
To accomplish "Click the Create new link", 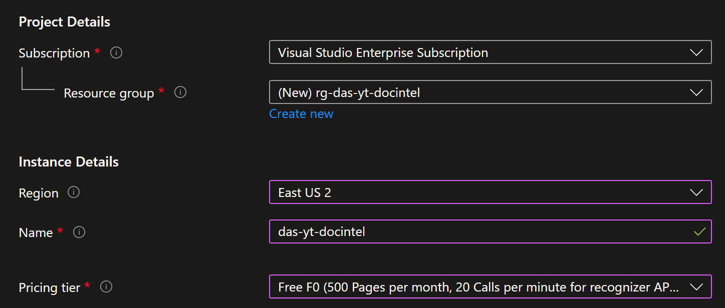I will [x=301, y=113].
